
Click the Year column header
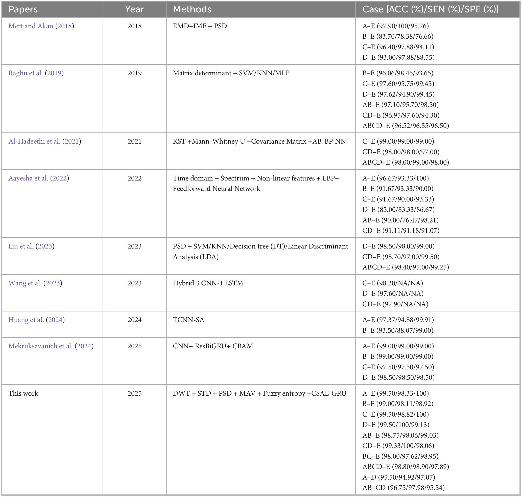(x=134, y=9)
